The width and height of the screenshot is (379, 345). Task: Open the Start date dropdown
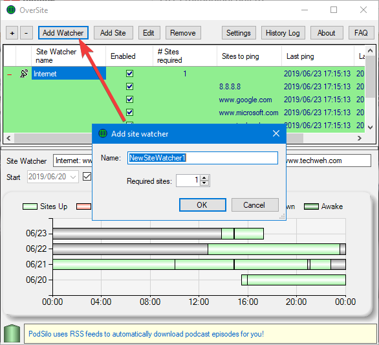73,177
